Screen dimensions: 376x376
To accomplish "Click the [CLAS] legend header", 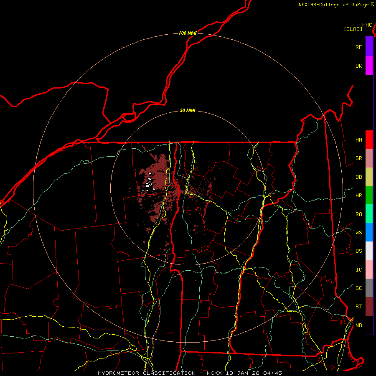I will click(x=353, y=29).
